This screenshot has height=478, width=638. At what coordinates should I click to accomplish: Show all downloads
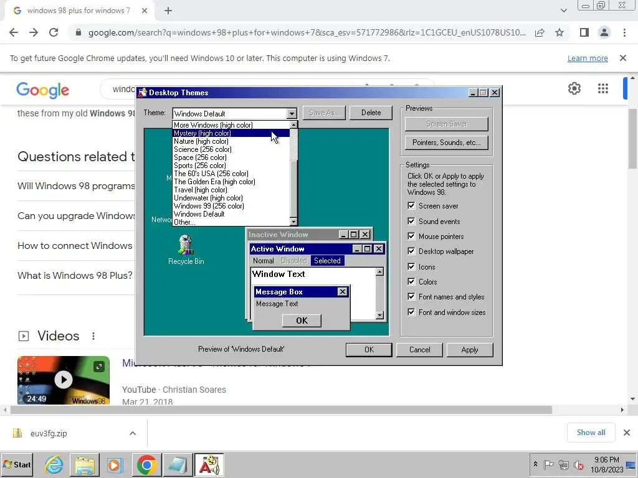tap(591, 433)
